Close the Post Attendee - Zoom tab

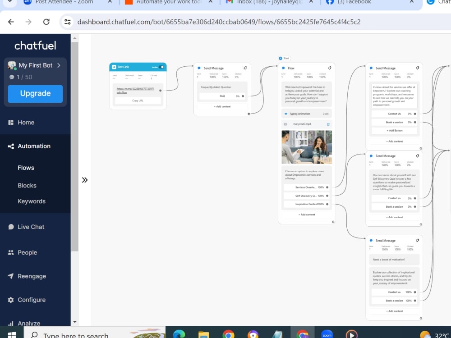pyautogui.click(x=110, y=2)
